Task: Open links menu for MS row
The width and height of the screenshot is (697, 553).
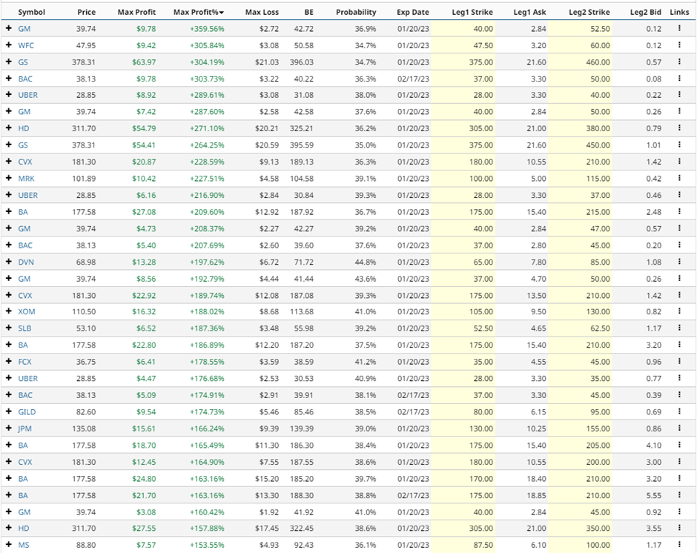Action: pyautogui.click(x=679, y=545)
